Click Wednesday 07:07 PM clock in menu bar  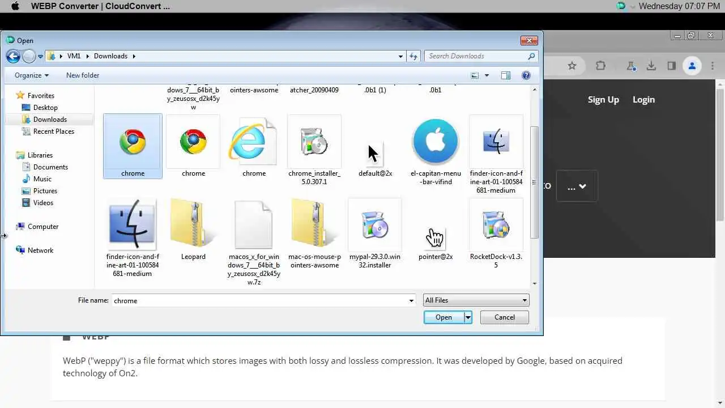pyautogui.click(x=679, y=6)
